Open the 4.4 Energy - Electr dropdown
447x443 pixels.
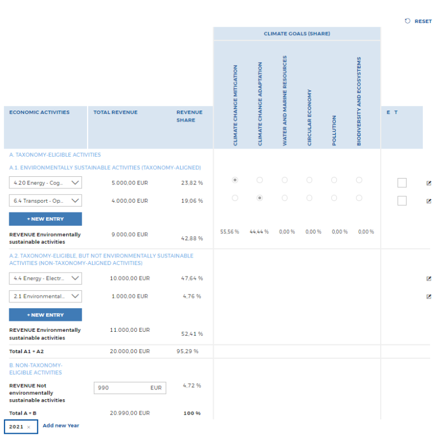click(46, 278)
